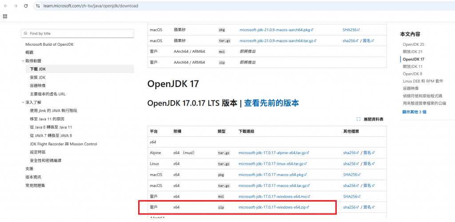Download microsoft-jdk-21.0.9-macos-aarch64.tar.gz
455x222 pixels.
278,41
